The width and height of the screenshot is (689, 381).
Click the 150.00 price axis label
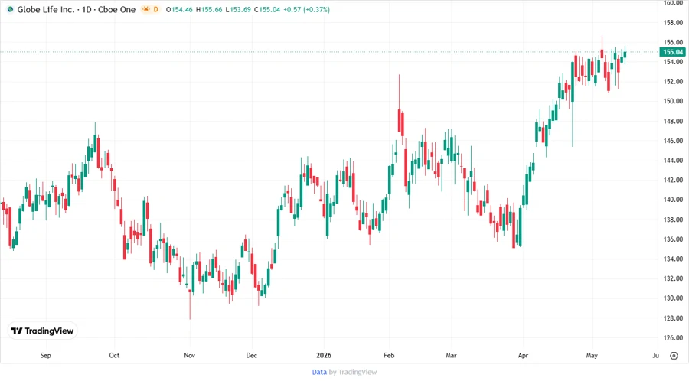click(673, 101)
